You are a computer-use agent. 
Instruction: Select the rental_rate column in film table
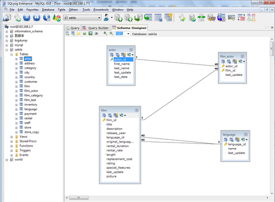tap(115, 150)
